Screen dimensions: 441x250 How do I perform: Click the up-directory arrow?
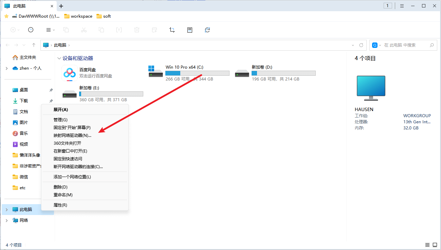tap(34, 45)
